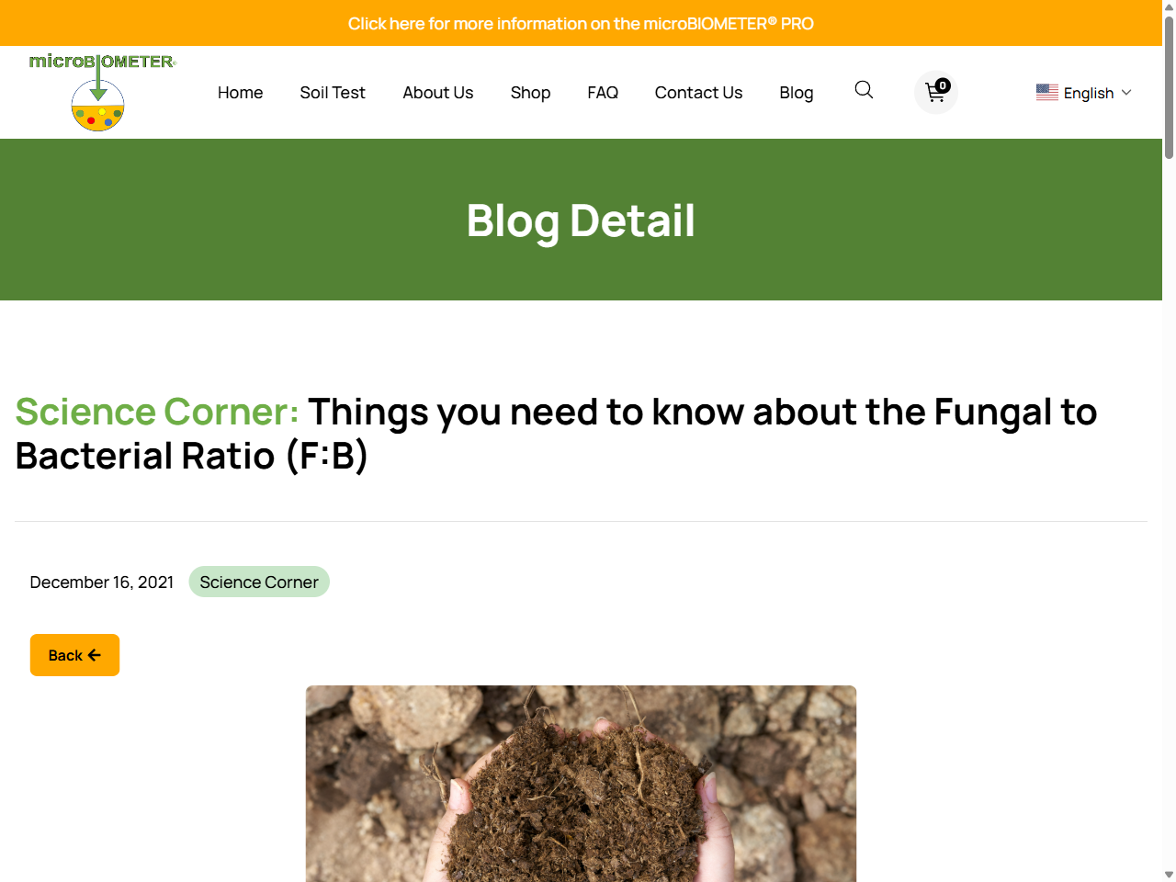The height and width of the screenshot is (882, 1176).
Task: Click the magnifying glass next to the cart
Action: coord(864,91)
